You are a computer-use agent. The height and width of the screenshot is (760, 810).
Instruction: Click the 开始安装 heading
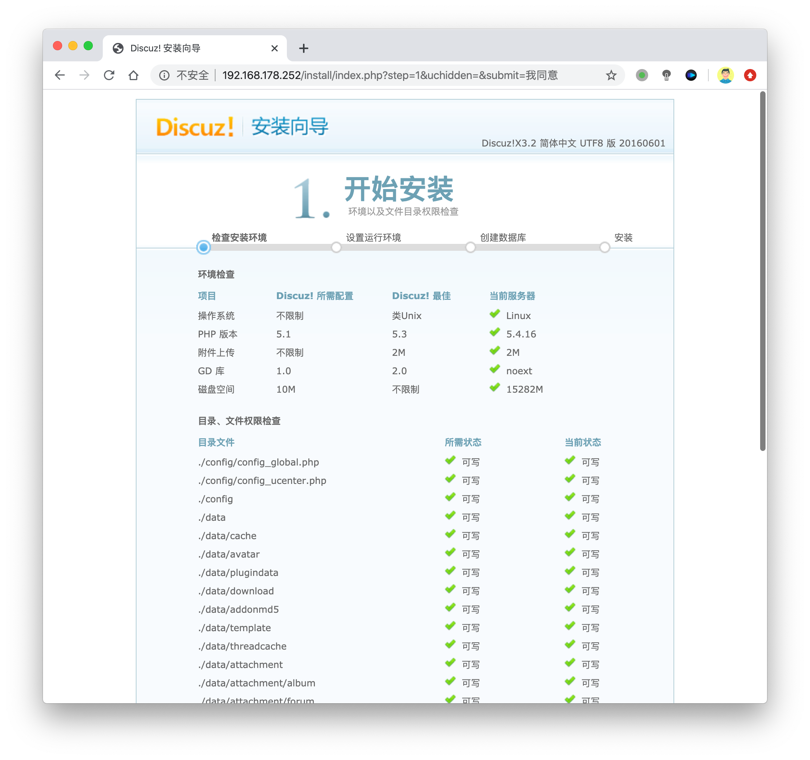(399, 189)
